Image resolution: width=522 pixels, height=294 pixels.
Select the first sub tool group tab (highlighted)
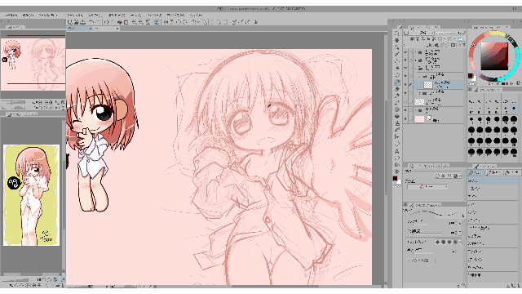(x=476, y=172)
